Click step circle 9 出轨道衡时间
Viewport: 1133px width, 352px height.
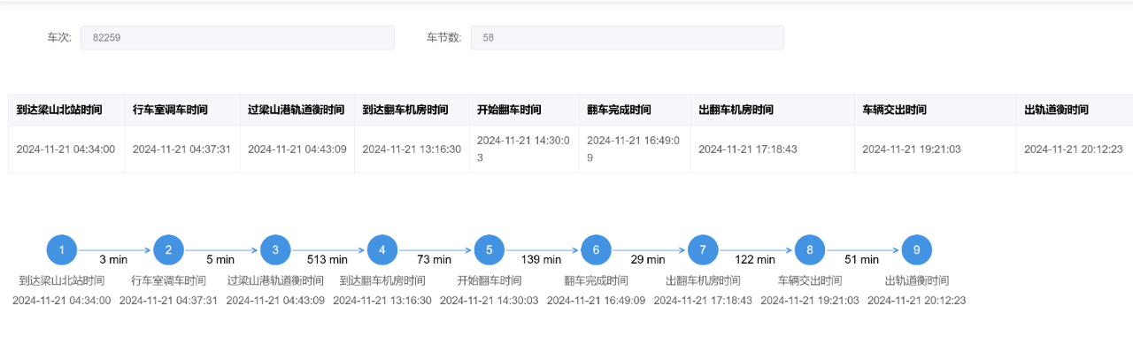(x=916, y=249)
